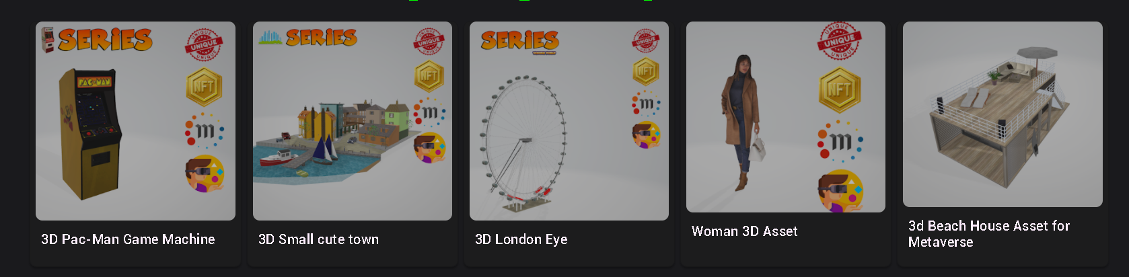
Task: Click the red UNIQUE stamp on Woman 3D Asset
Action: coord(840,42)
